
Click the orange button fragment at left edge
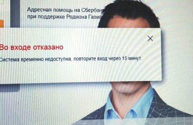[x=2, y=24]
